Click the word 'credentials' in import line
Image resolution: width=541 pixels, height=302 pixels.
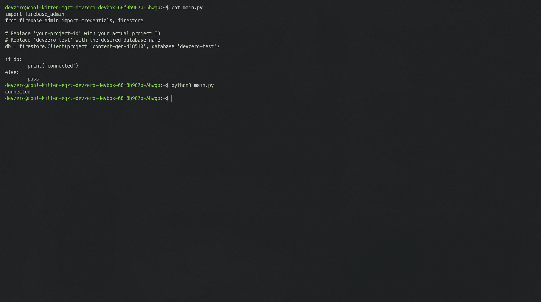pyautogui.click(x=96, y=21)
